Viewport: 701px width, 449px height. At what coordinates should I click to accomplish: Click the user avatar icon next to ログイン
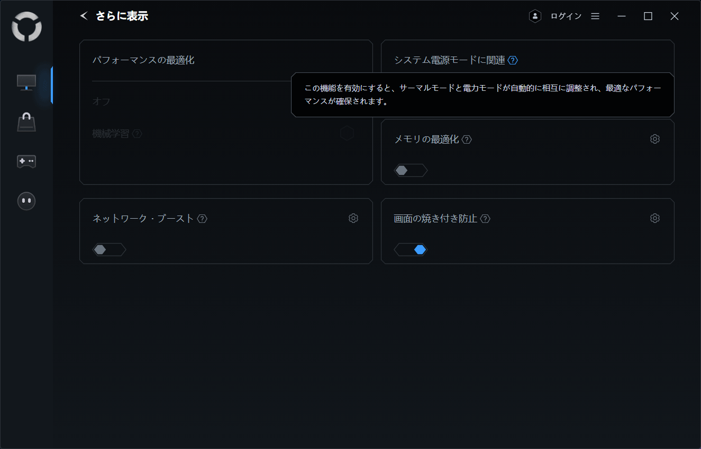(x=535, y=16)
